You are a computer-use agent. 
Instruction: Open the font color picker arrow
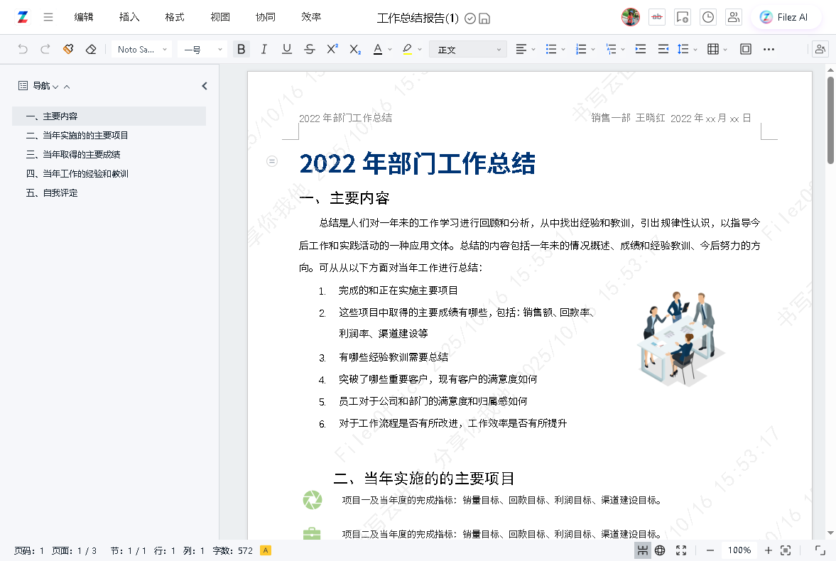(391, 49)
